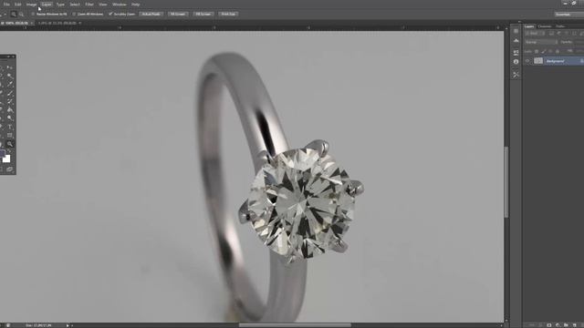
Task: Select the Dodge tool
Action: click(x=10, y=118)
